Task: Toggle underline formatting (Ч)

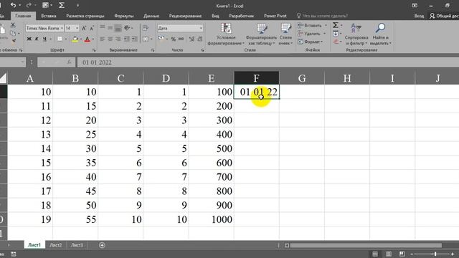Action: (x=44, y=39)
